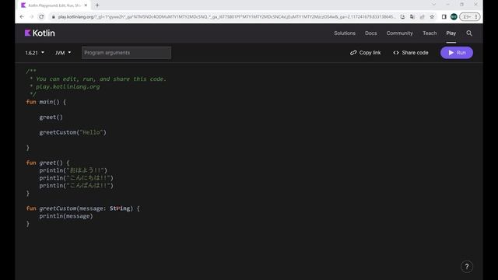Select the Play menu item
Screen dimensions: 498x280
[451, 33]
